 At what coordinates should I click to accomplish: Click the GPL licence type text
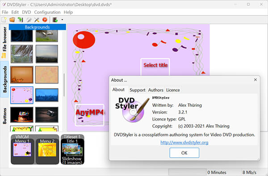click(182, 119)
